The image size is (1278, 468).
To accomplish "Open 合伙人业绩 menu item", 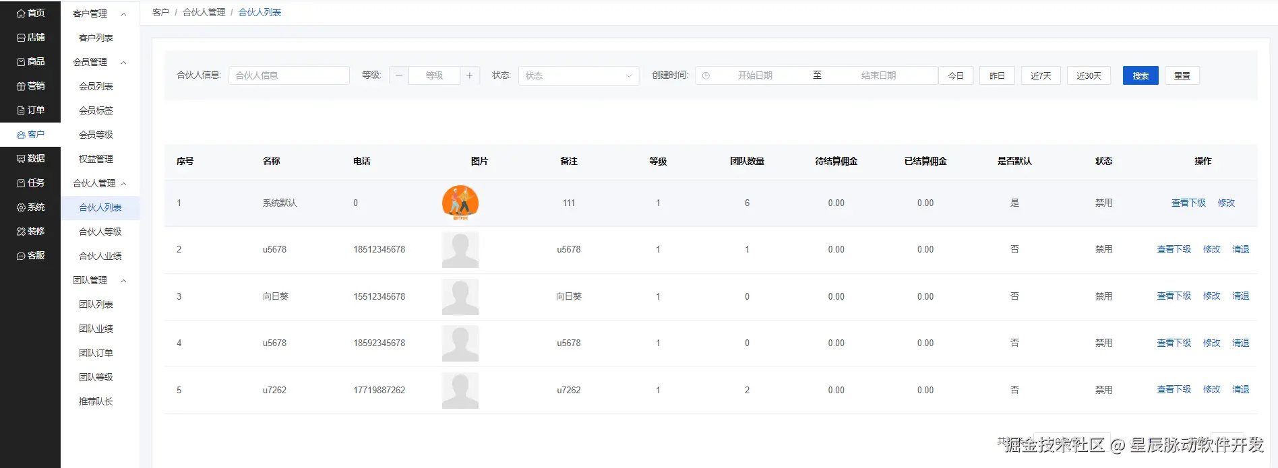I will [100, 256].
